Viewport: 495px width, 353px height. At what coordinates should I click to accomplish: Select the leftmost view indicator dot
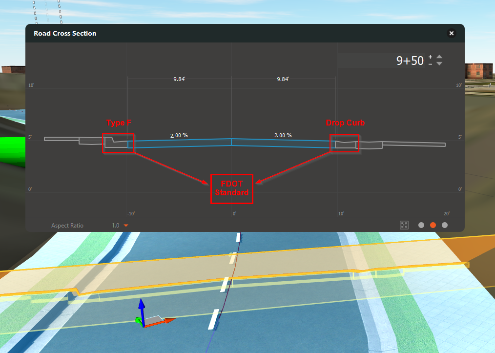[420, 225]
